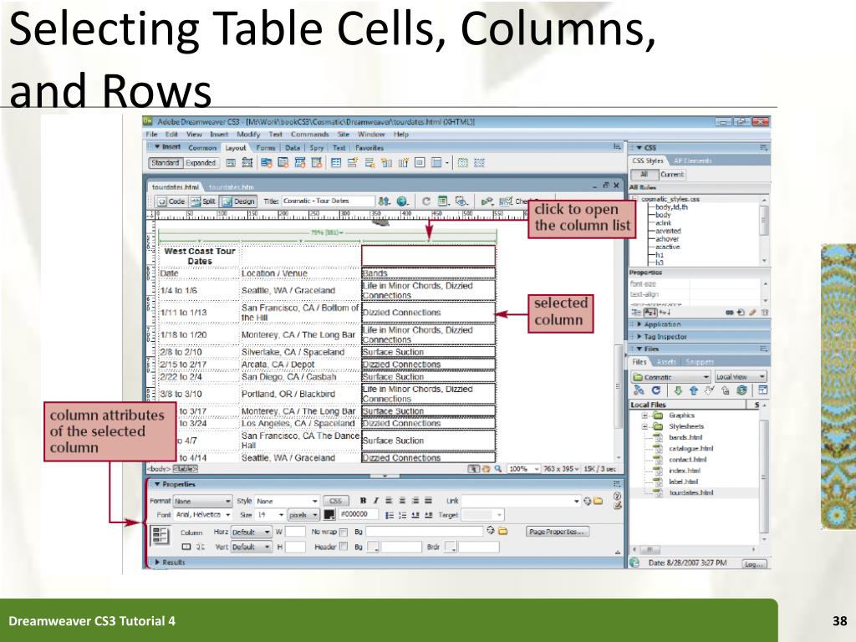Image resolution: width=856 pixels, height=642 pixels.
Task: Click the Brdr color swatch
Action: 451,547
